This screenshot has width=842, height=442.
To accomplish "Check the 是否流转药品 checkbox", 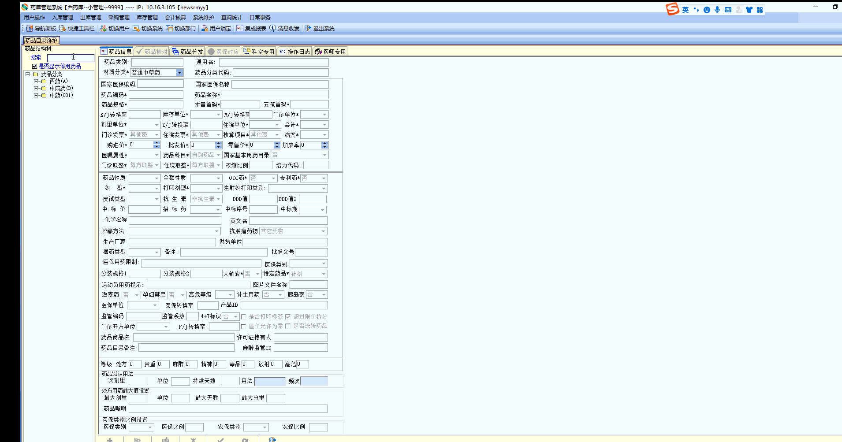I will [x=288, y=326].
